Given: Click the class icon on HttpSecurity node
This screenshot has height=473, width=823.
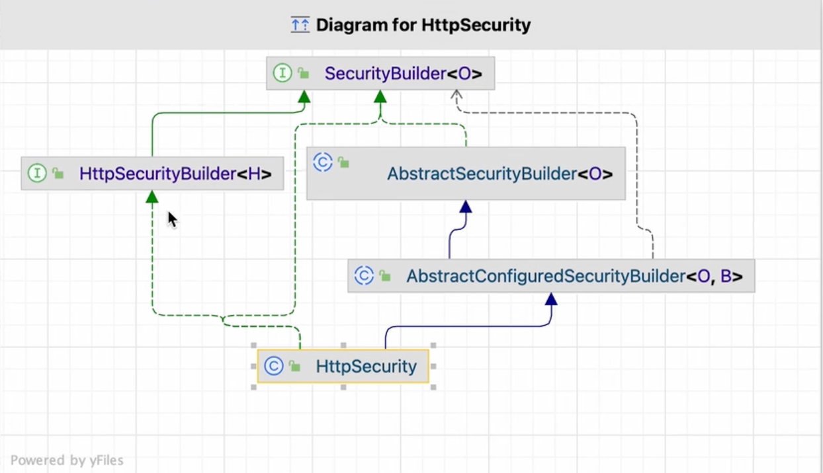Looking at the screenshot, I should 274,366.
